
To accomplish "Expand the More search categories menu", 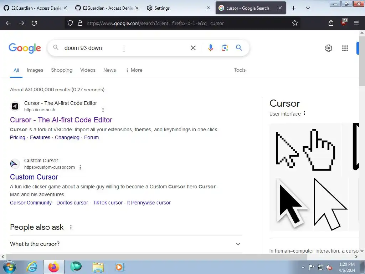I will coord(134,70).
